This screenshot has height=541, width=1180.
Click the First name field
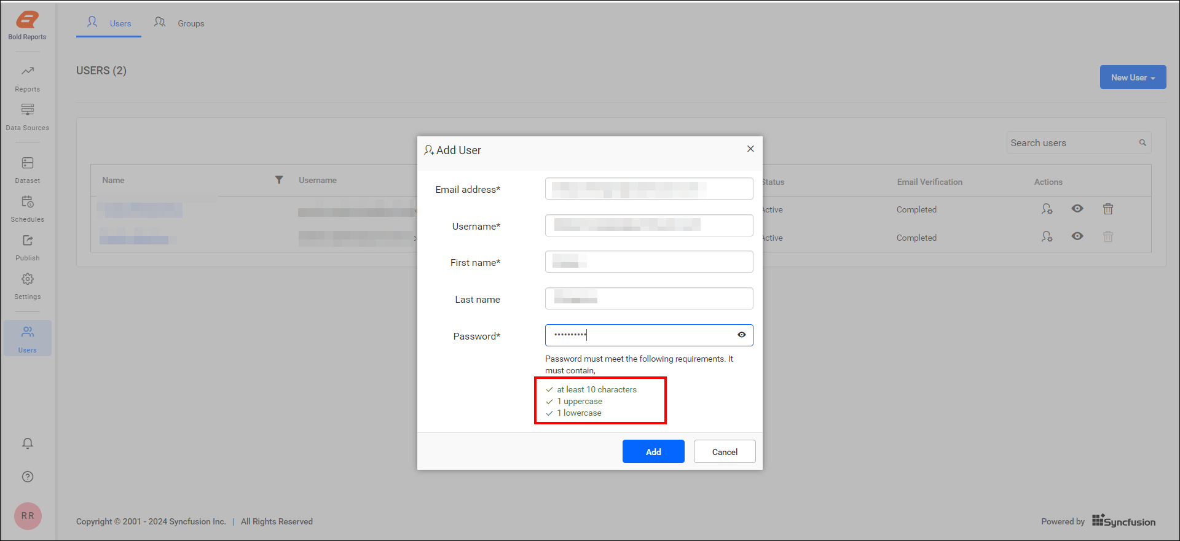[649, 262]
